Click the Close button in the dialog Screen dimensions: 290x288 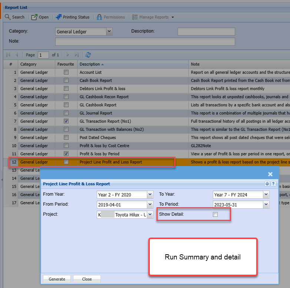coord(87,279)
